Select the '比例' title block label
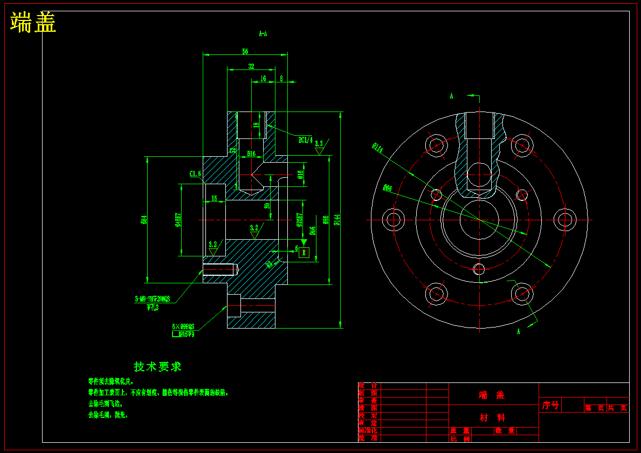This screenshot has width=641, height=453. (x=460, y=439)
